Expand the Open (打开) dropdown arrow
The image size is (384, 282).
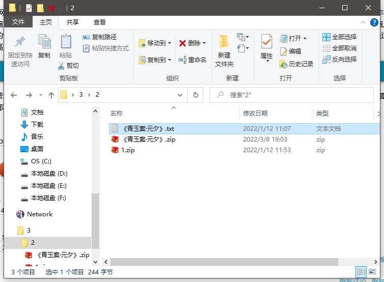[x=305, y=38]
